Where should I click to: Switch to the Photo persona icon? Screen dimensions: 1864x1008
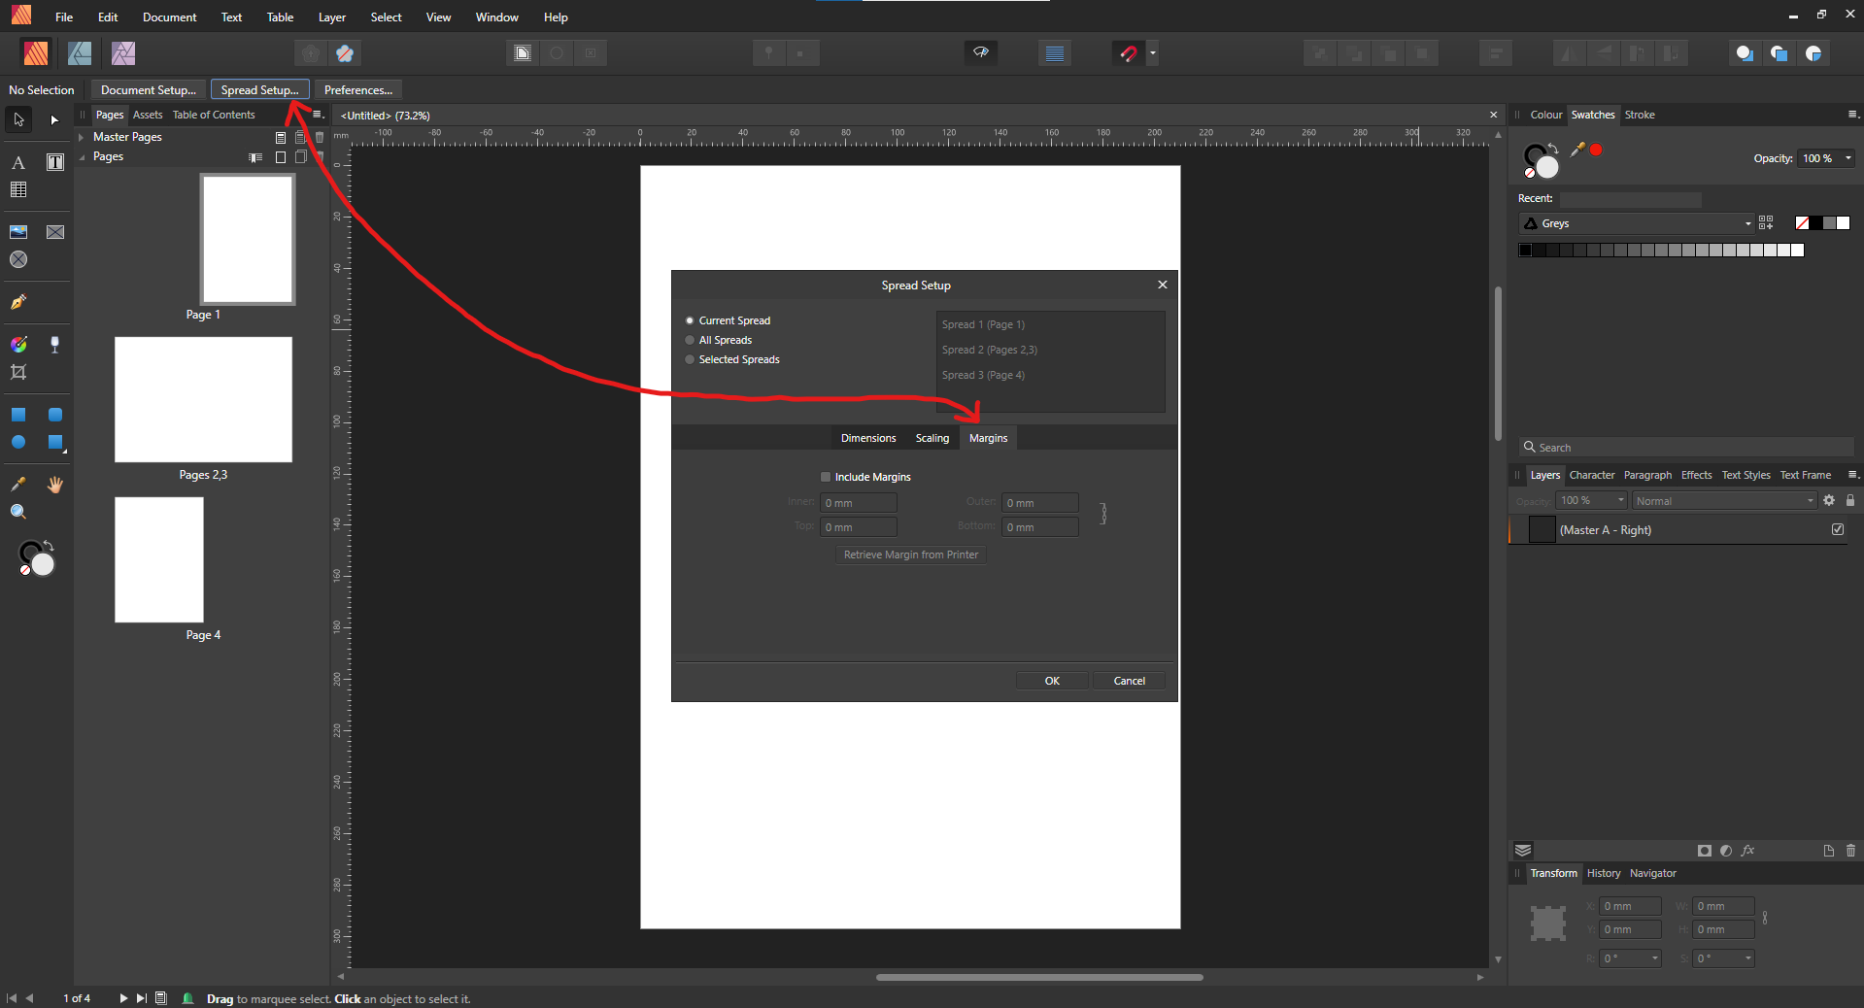pos(123,53)
